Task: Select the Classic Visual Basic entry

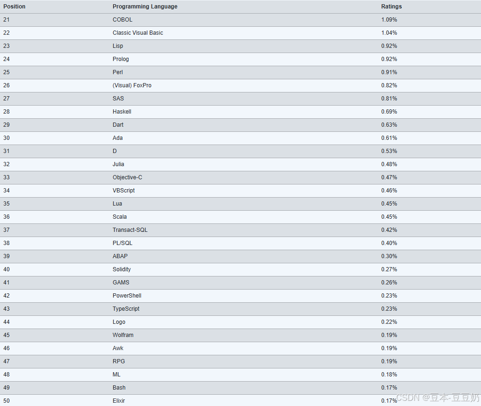Action: 138,33
